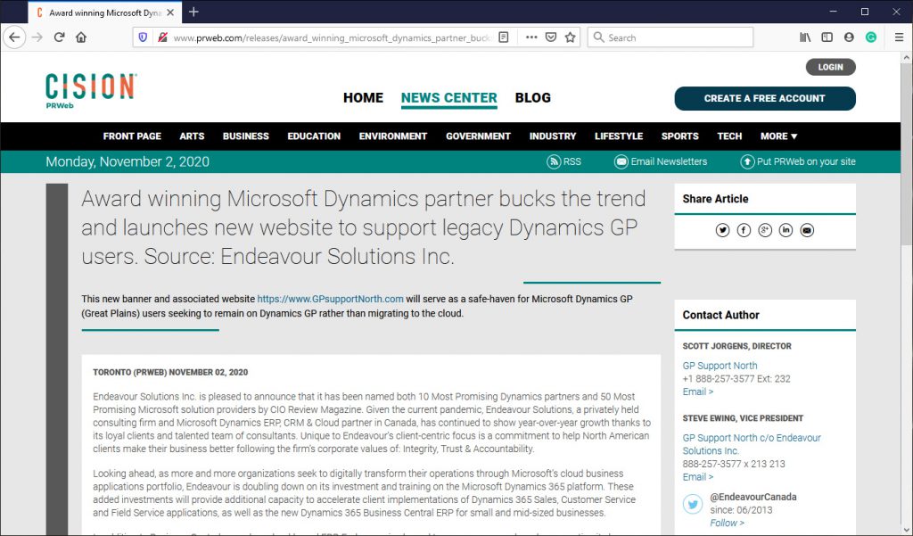Click the RSS text link
The image size is (913, 536).
(572, 161)
